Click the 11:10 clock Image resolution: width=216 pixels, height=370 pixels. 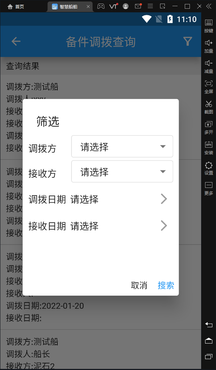pyautogui.click(x=187, y=19)
